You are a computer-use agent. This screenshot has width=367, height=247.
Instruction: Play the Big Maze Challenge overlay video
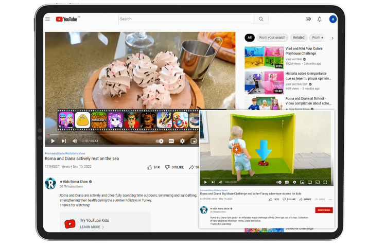pyautogui.click(x=205, y=182)
